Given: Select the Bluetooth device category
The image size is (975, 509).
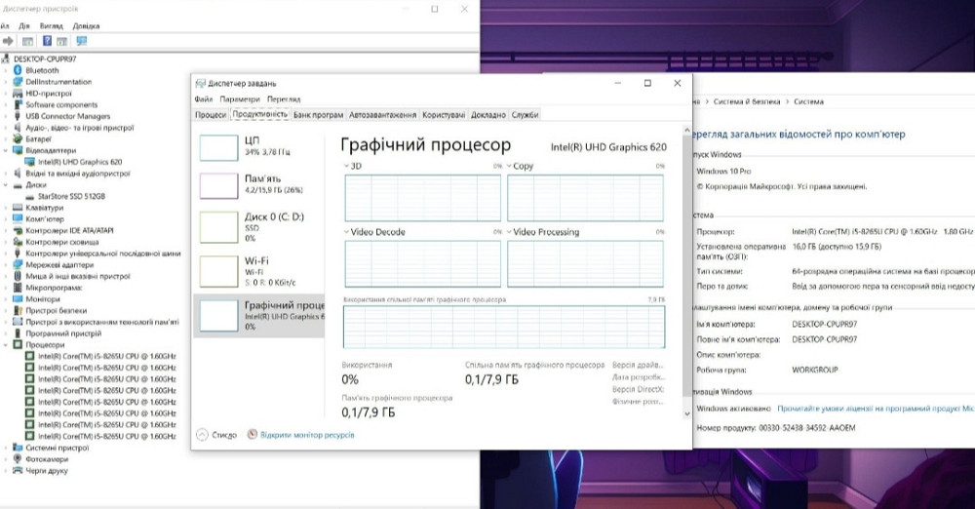Looking at the screenshot, I should 42,70.
